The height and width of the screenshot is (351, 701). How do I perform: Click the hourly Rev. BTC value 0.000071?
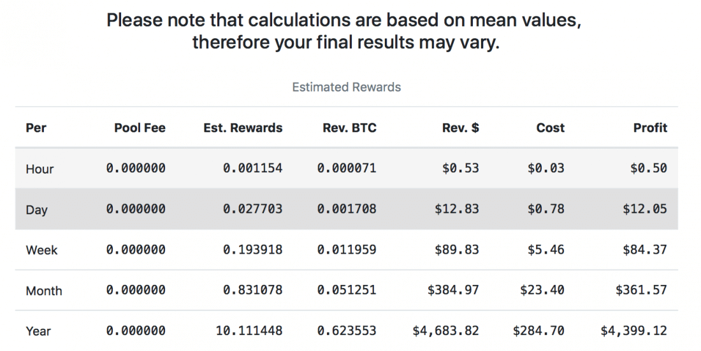(347, 169)
